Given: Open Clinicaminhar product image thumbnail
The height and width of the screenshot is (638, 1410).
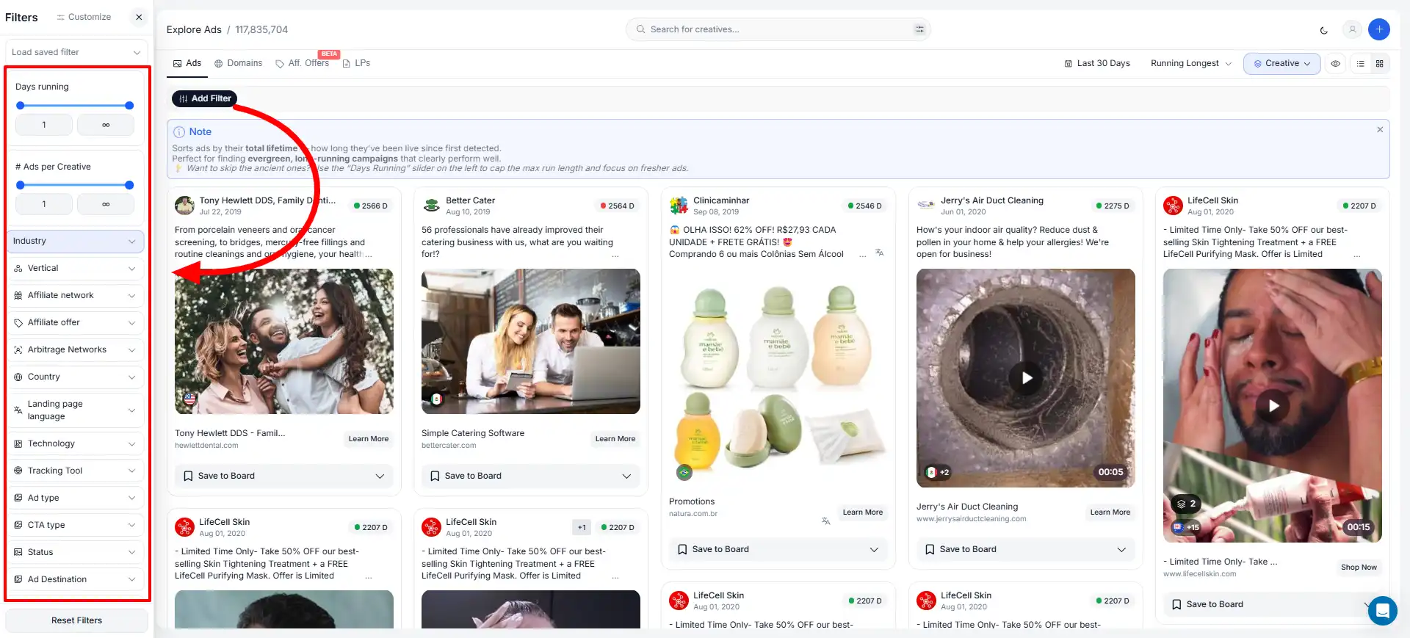Looking at the screenshot, I should click(778, 378).
